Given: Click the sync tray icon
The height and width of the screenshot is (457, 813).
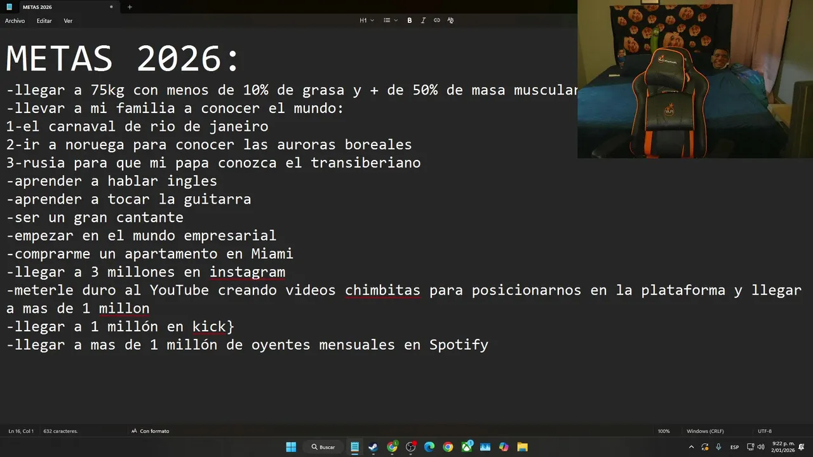Looking at the screenshot, I should (x=705, y=447).
